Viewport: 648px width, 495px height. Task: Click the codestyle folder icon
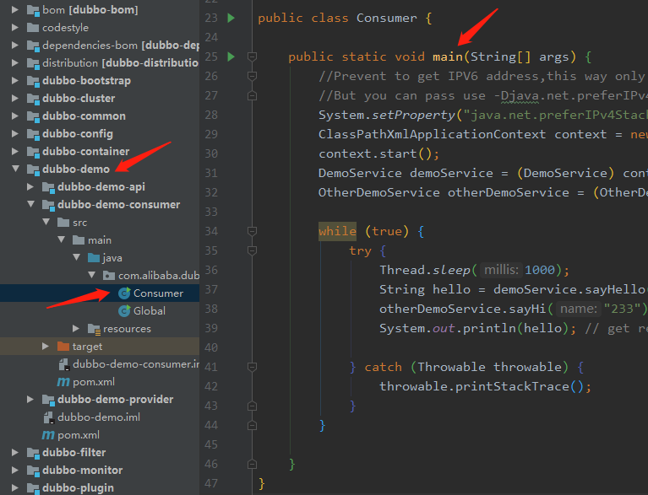tap(33, 28)
